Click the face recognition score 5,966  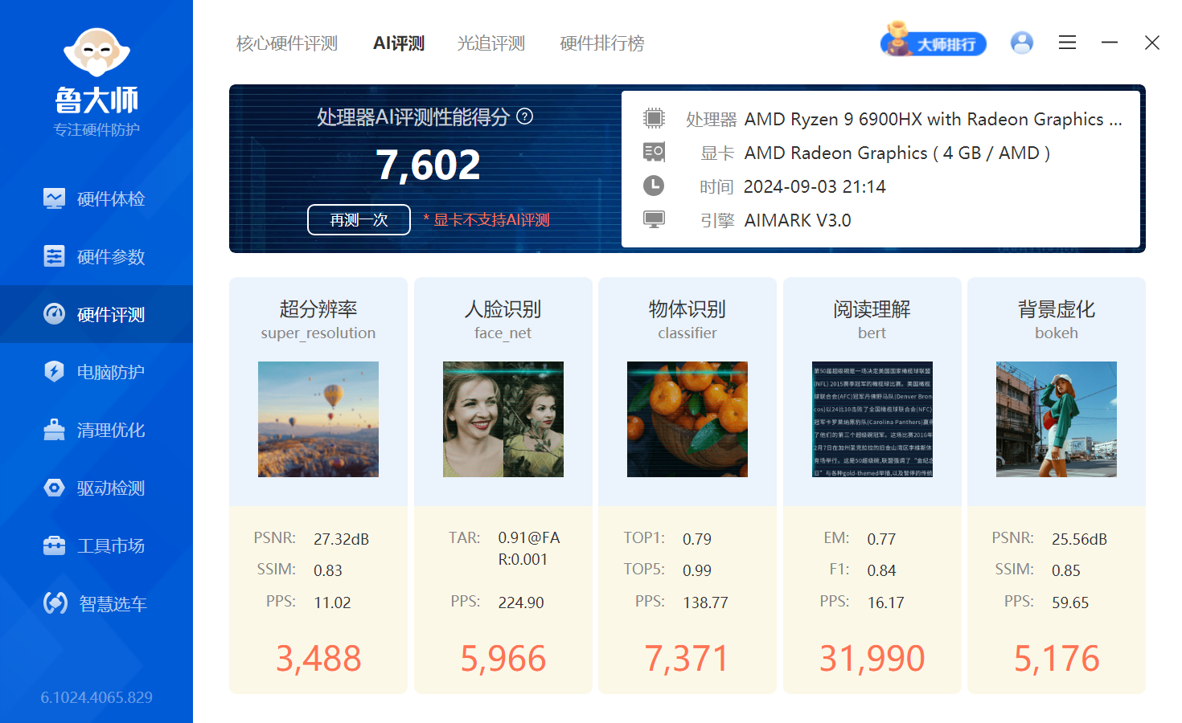tap(503, 659)
